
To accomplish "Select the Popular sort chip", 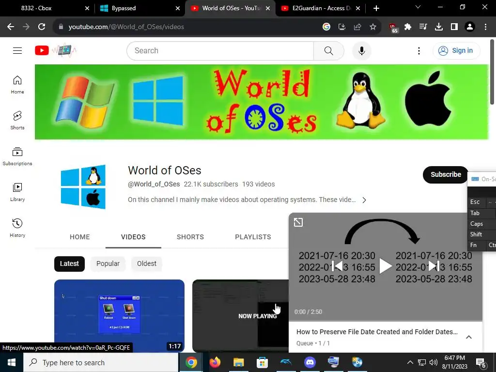I will coord(108,264).
